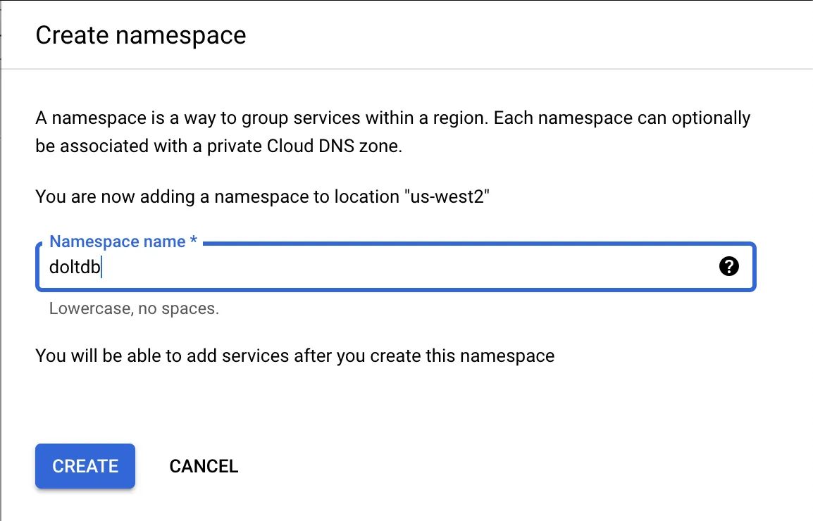Viewport: 813px width, 521px height.
Task: Place cursor after the doltdb text
Action: [100, 267]
